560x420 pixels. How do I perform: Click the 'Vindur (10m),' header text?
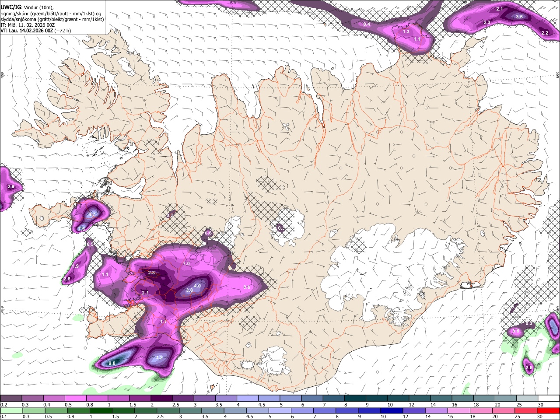(38, 7)
